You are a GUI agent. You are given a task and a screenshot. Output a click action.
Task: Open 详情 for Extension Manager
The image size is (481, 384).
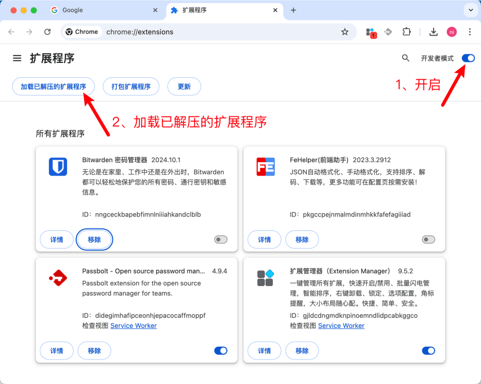click(x=264, y=351)
